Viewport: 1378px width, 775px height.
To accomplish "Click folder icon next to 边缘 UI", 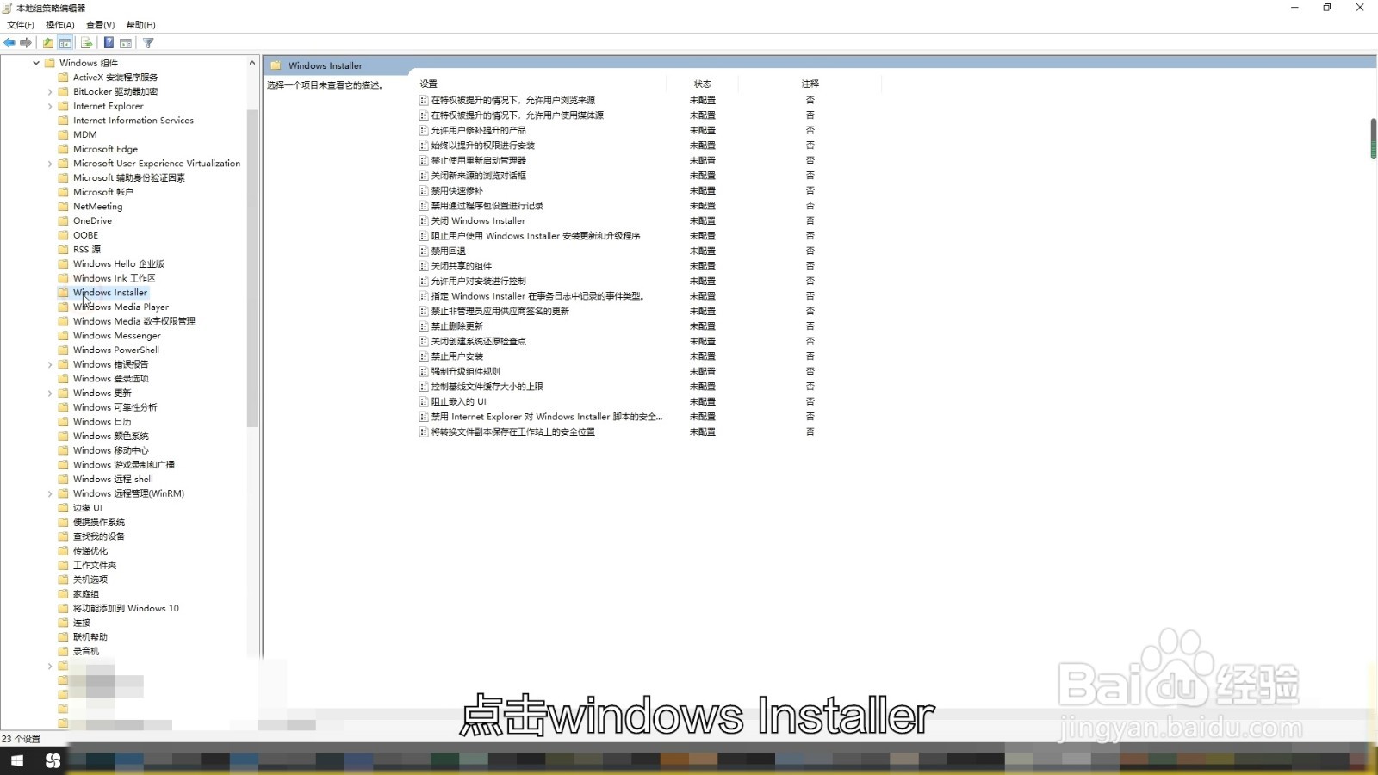I will (63, 508).
